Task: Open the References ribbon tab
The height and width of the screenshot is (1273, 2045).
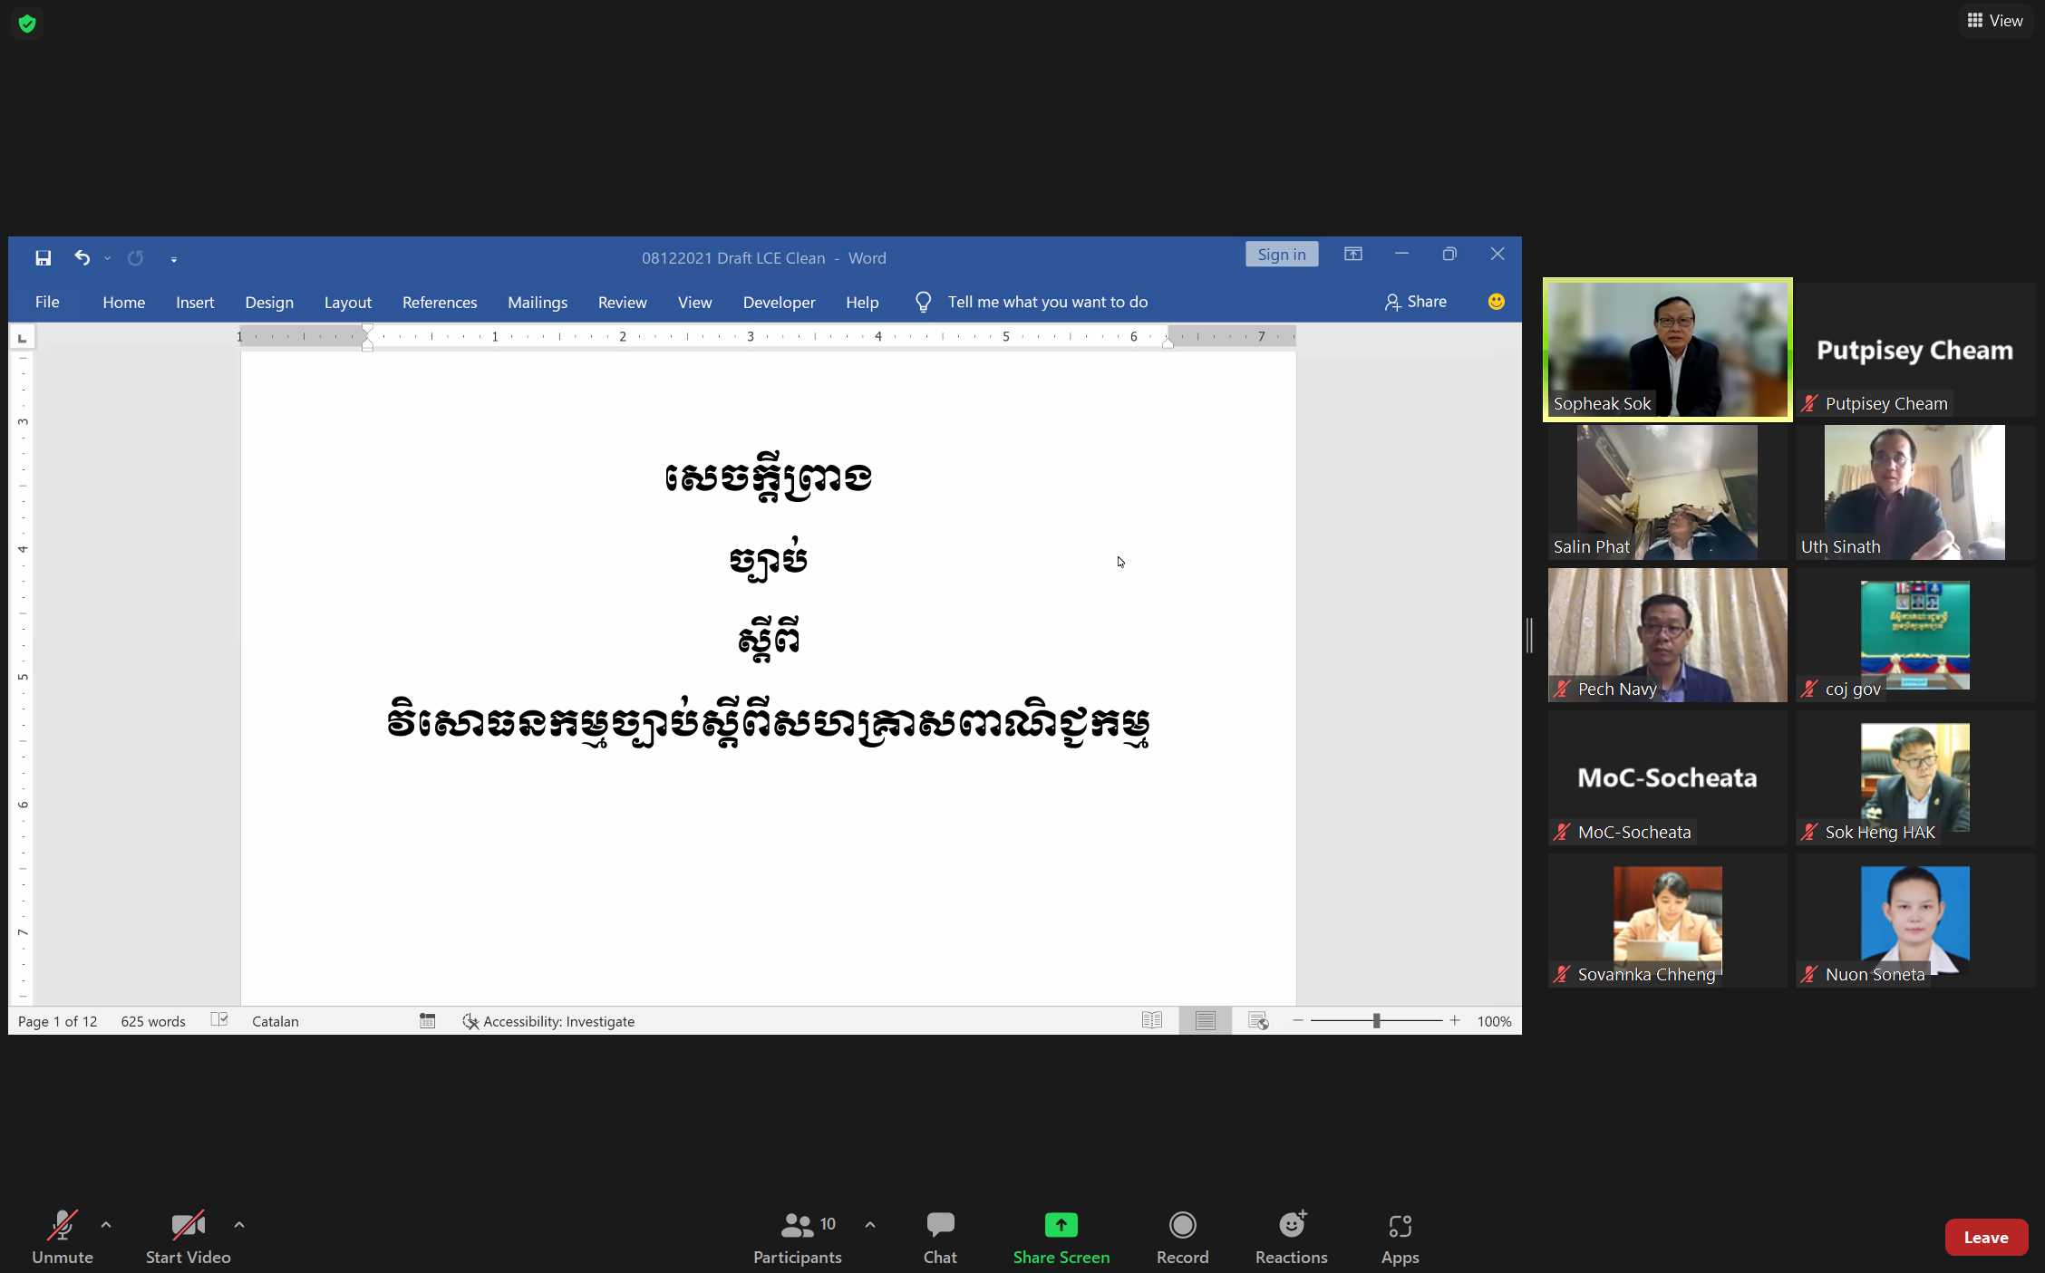Action: (x=439, y=301)
